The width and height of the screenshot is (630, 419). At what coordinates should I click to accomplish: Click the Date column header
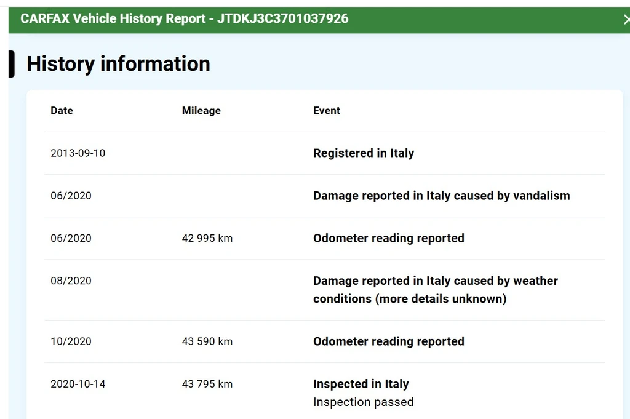pos(62,111)
